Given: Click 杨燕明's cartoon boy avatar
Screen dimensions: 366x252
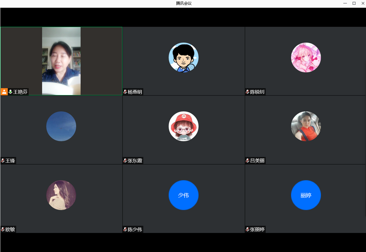Looking at the screenshot, I should tap(184, 57).
